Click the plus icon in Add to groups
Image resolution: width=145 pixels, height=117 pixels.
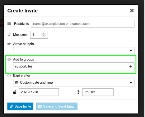point(131,66)
